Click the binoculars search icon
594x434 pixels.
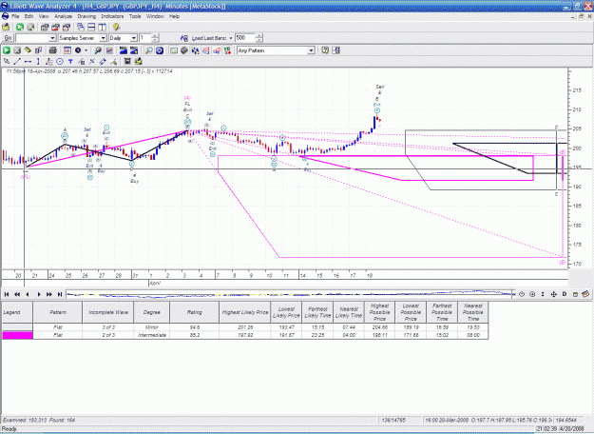[x=98, y=50]
